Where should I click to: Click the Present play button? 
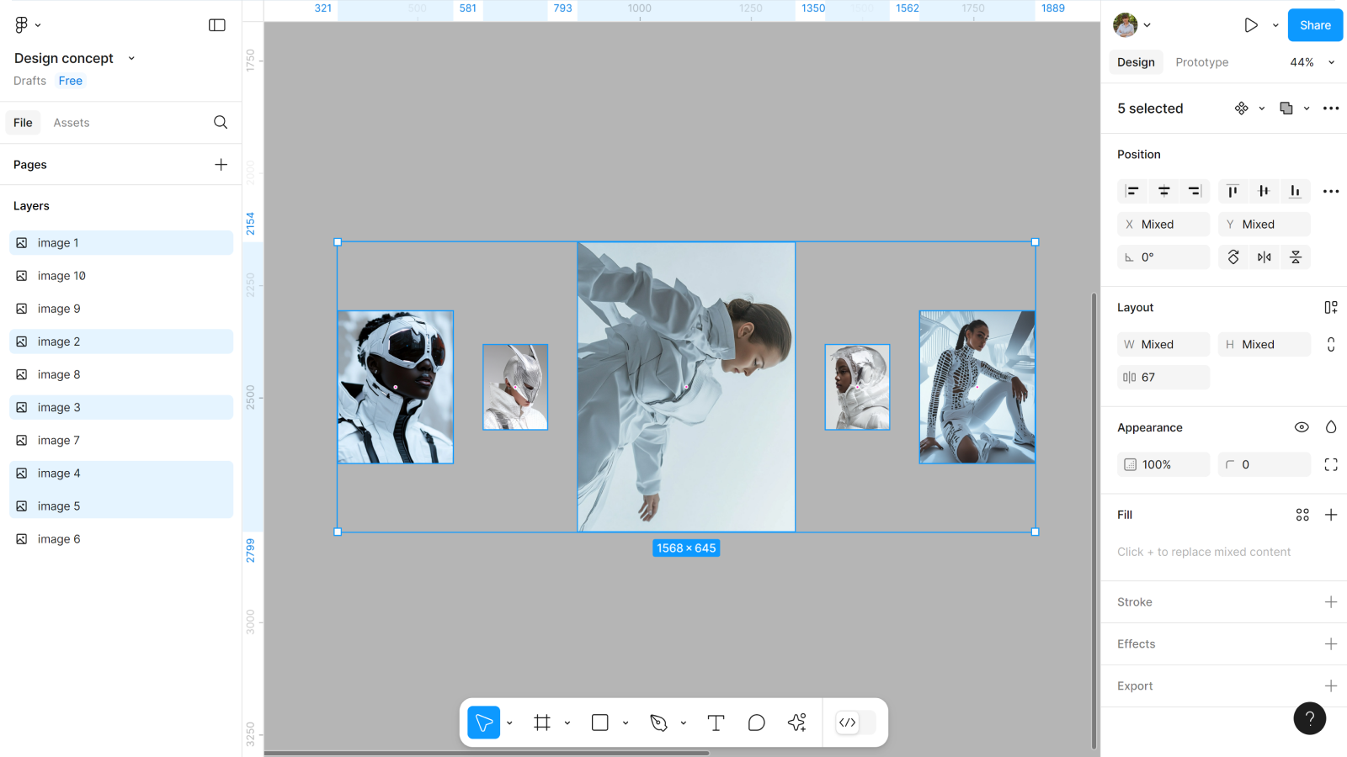click(x=1251, y=25)
